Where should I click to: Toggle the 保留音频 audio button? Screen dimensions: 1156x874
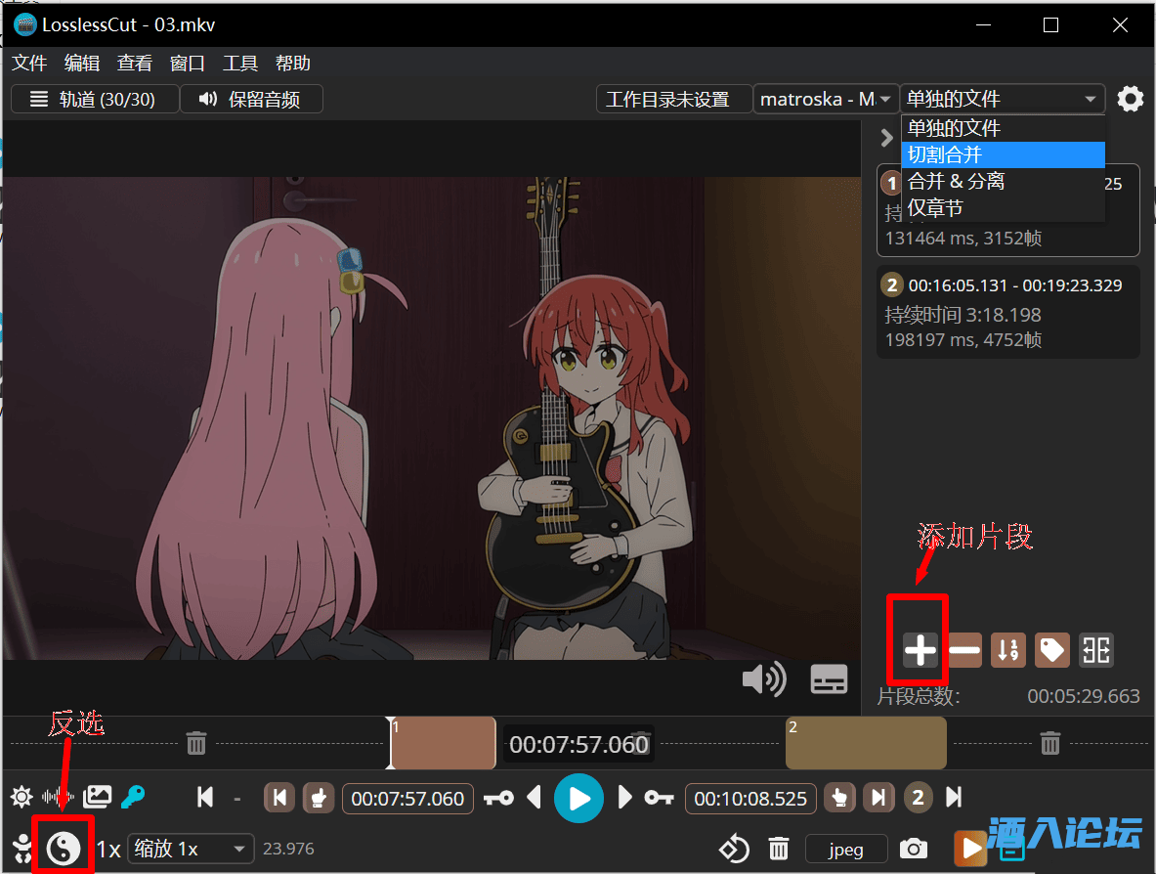[249, 99]
